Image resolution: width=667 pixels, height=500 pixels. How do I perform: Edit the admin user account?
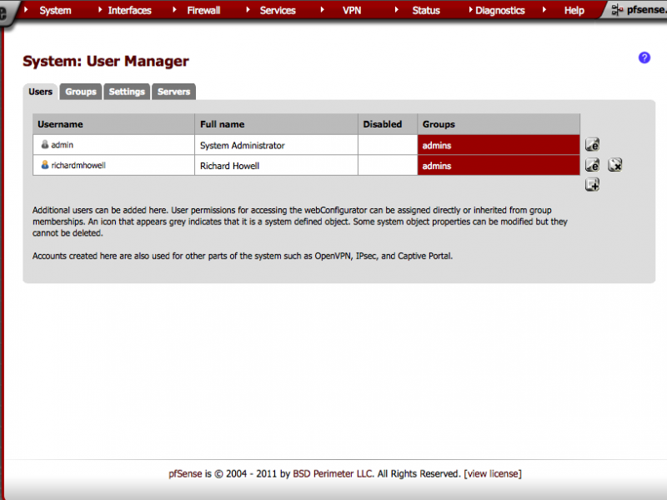592,145
